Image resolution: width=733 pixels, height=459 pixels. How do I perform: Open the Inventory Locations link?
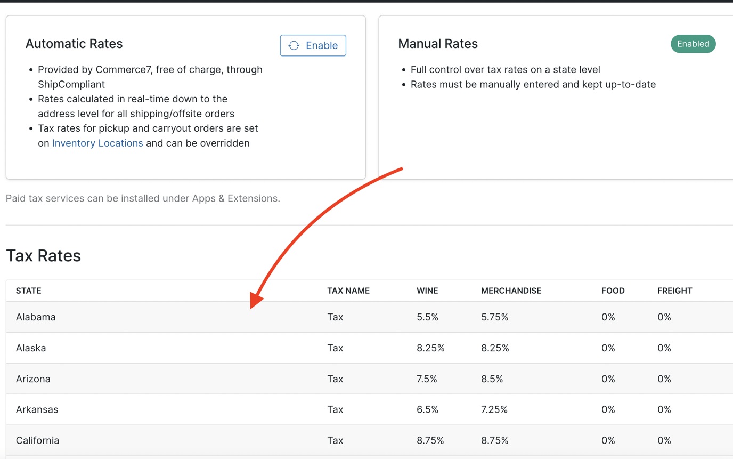97,143
